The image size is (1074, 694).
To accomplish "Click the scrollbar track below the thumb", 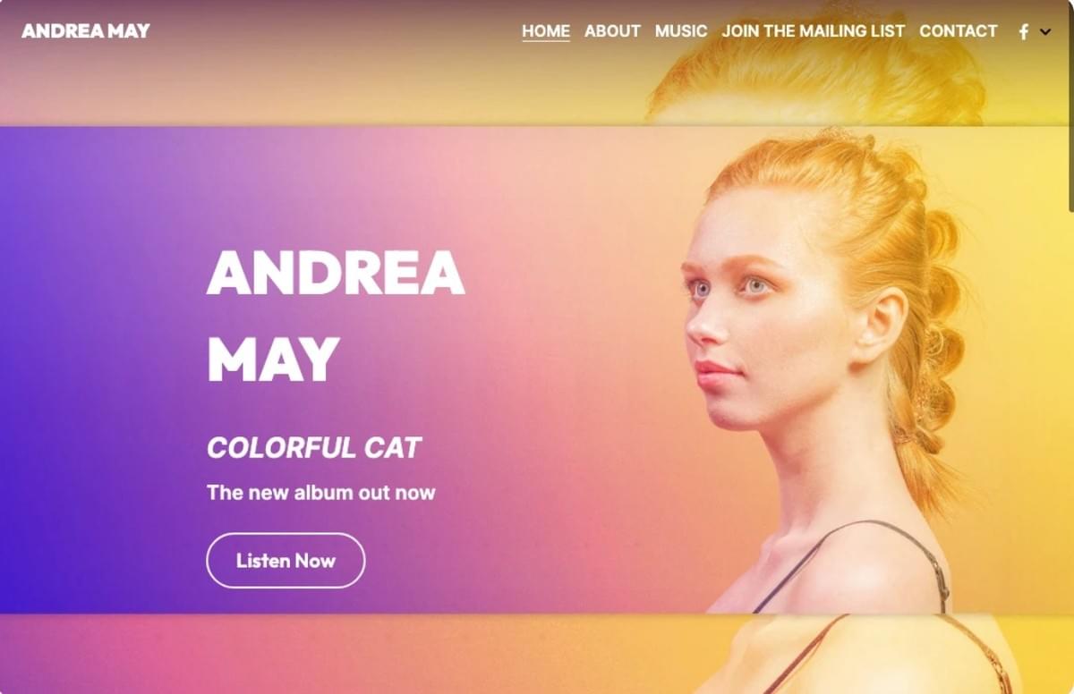I will pyautogui.click(x=1070, y=447).
